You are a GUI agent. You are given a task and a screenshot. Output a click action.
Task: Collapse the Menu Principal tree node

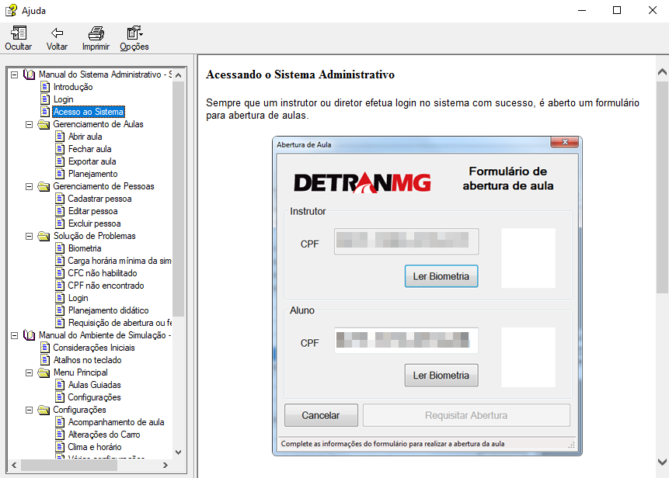tap(30, 372)
